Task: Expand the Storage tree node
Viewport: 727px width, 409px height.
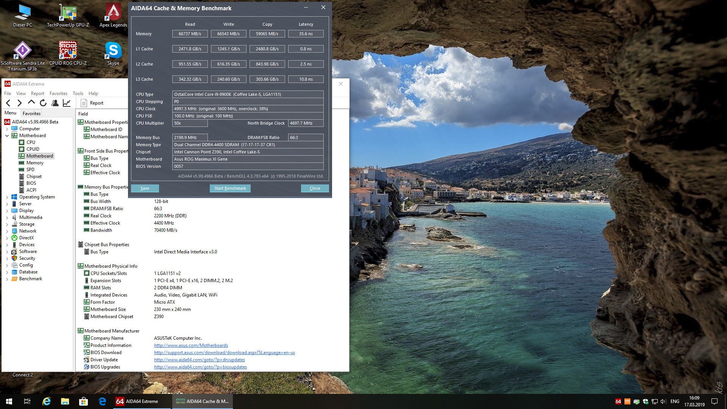Action: point(7,225)
